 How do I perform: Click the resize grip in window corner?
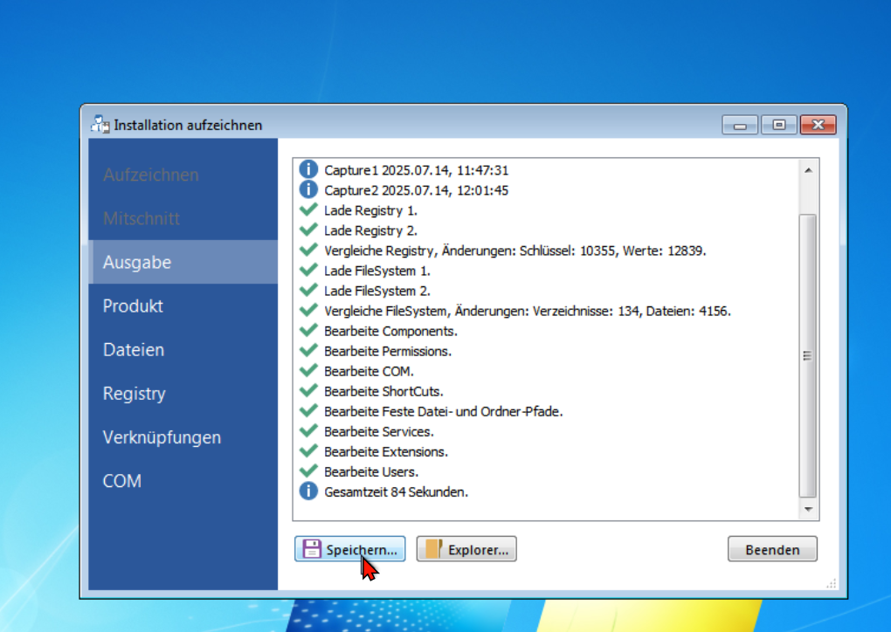coord(832,584)
